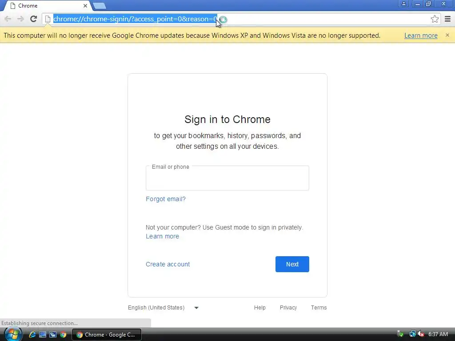The width and height of the screenshot is (455, 341).
Task: Click the browser back arrow
Action: [8, 19]
